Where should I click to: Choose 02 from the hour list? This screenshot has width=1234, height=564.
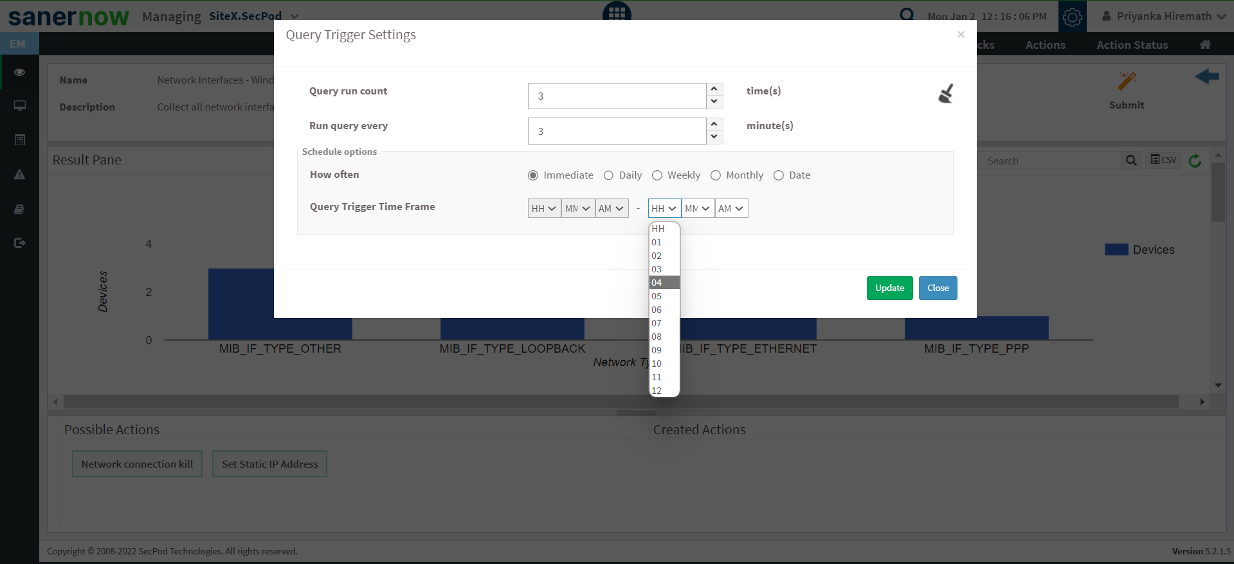pos(664,256)
